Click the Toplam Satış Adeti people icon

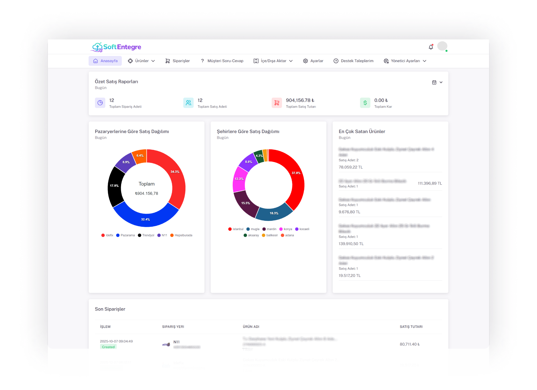coord(188,103)
